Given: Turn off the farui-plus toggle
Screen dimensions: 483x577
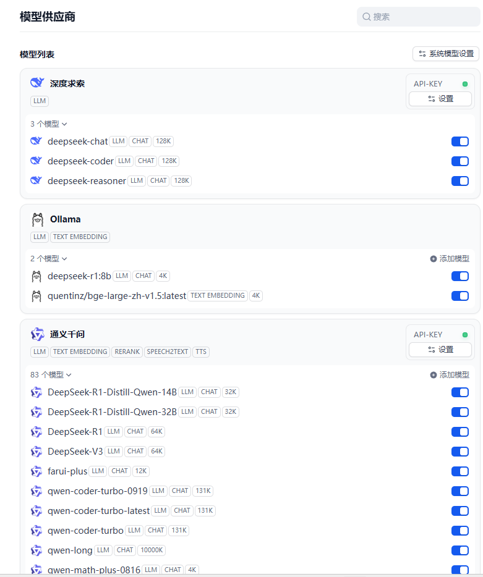Looking at the screenshot, I should point(459,471).
